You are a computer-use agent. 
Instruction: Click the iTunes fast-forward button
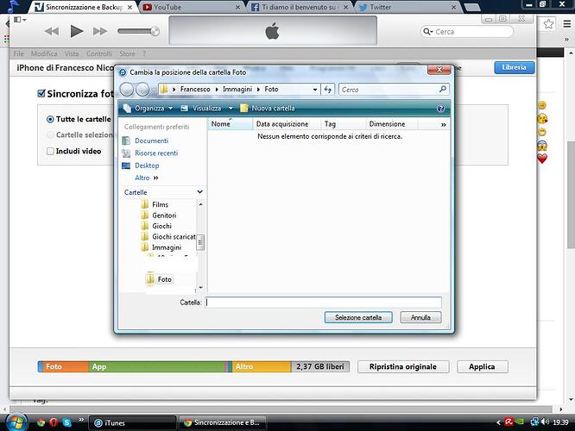click(100, 31)
